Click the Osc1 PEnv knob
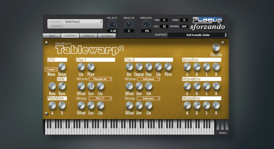Viewport: 274px width, 149px height. pyautogui.click(x=91, y=67)
